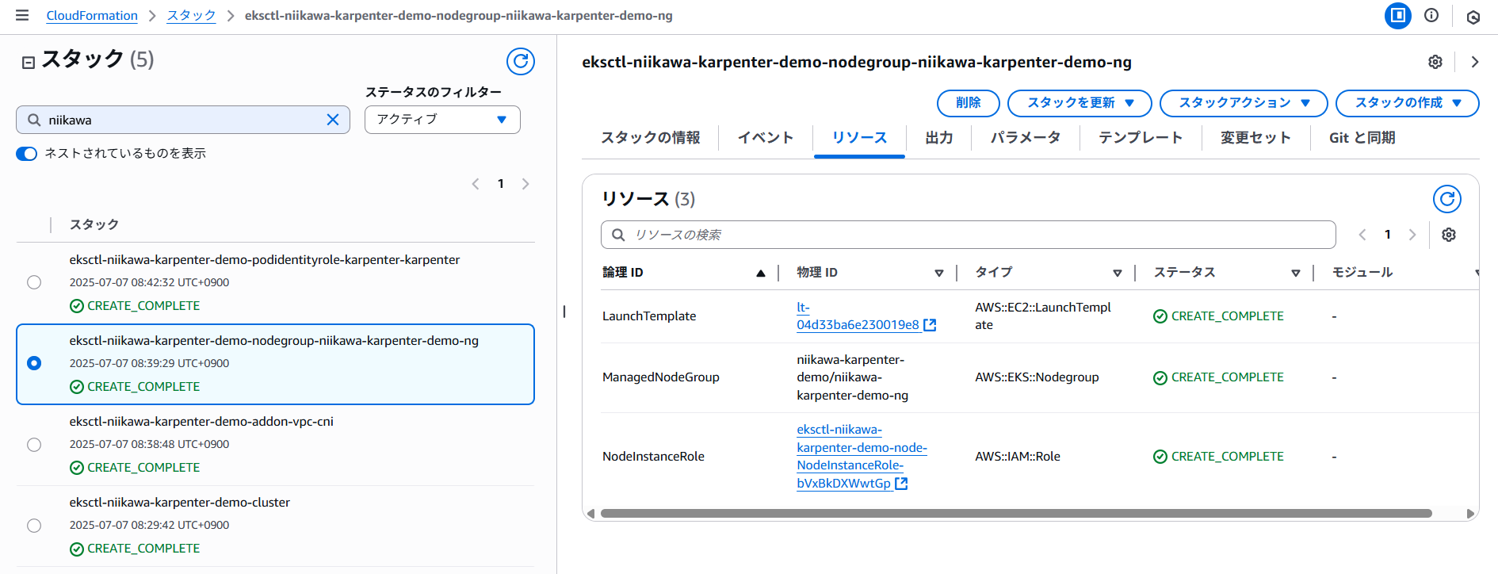The image size is (1498, 574).
Task: Open resources table preferences gear
Action: click(1449, 235)
